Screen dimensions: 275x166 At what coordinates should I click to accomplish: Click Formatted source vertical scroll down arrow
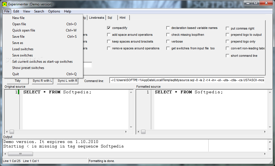[x=270, y=127]
